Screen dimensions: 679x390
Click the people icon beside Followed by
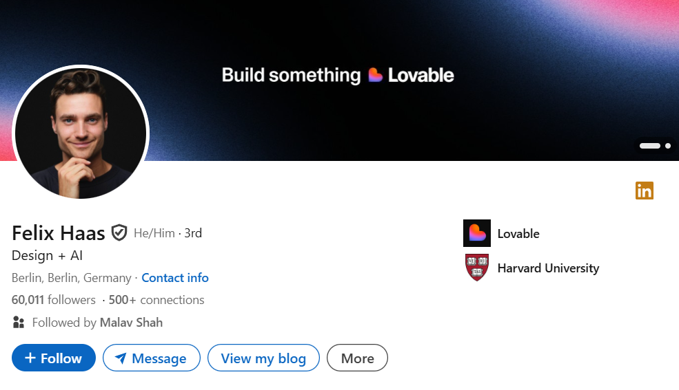tap(19, 322)
